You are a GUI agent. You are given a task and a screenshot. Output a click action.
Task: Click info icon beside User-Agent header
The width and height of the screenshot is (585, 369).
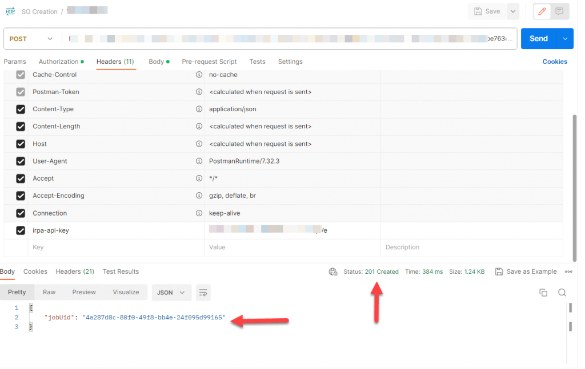(199, 161)
